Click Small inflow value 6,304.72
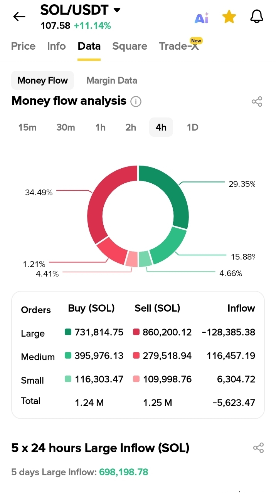The image size is (276, 493). (x=236, y=379)
